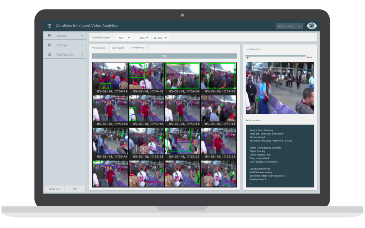
Task: Open the Open dropdown arrow
Action: (x=147, y=38)
